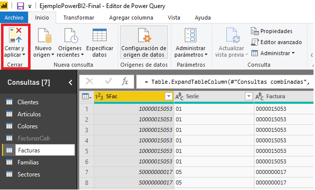
Task: Click SFac cell in row 8
Action: pyautogui.click(x=134, y=182)
